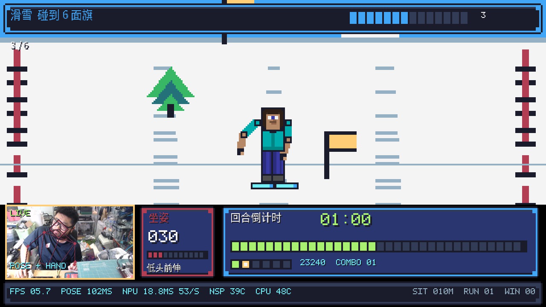The width and height of the screenshot is (546, 307).
Task: Click the "NSP 39C" temperature readout
Action: click(x=227, y=291)
